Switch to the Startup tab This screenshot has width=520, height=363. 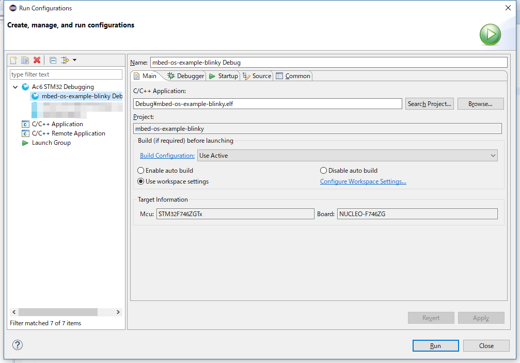coord(224,76)
